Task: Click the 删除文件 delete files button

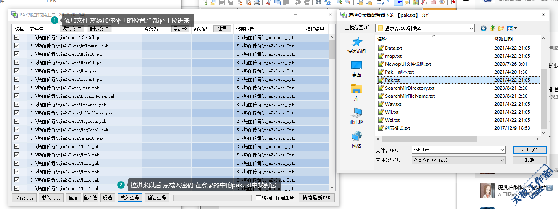Action: click(99, 29)
